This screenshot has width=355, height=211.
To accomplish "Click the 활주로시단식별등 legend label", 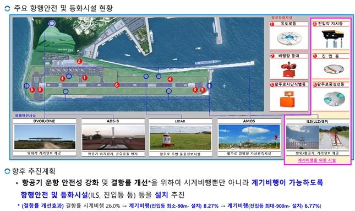I will 290,84.
